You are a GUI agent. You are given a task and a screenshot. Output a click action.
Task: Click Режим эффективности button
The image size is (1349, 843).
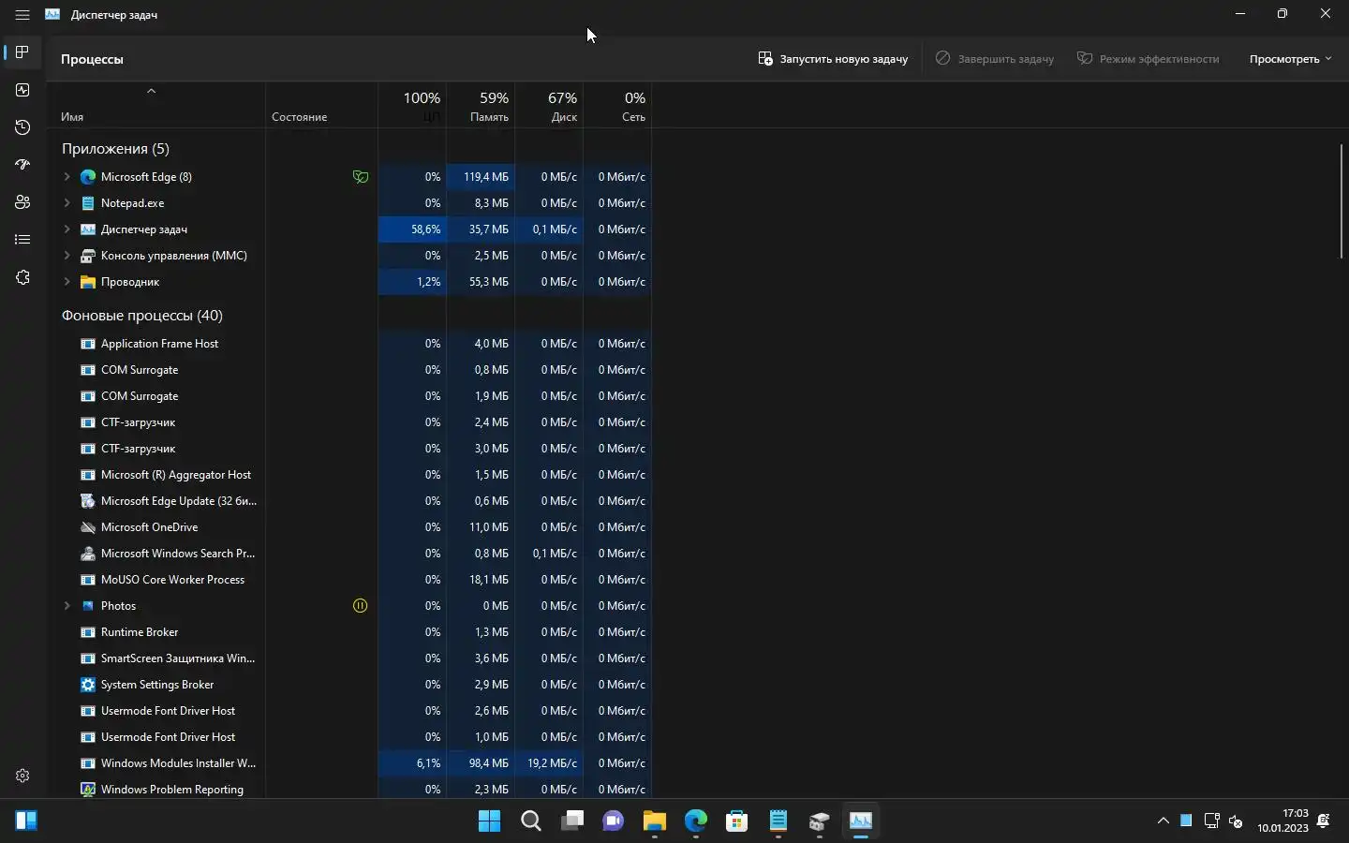[1149, 58]
